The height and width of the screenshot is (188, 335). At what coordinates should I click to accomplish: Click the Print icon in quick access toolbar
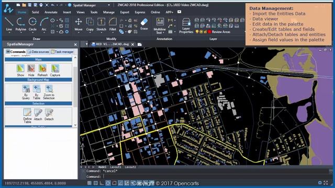click(x=41, y=5)
